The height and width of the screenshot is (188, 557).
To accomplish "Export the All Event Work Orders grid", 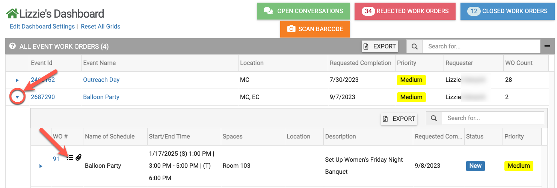I will [x=380, y=47].
